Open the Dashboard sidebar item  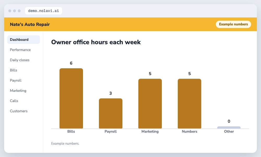point(23,40)
